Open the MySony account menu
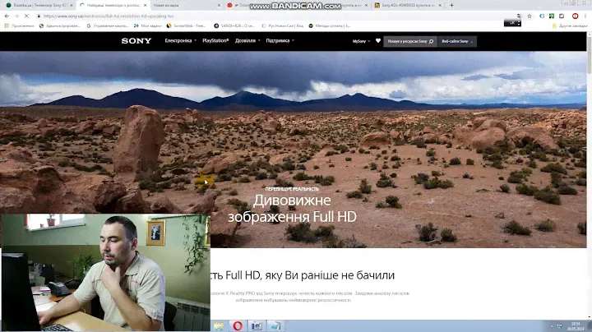The width and height of the screenshot is (592, 332). [x=360, y=41]
